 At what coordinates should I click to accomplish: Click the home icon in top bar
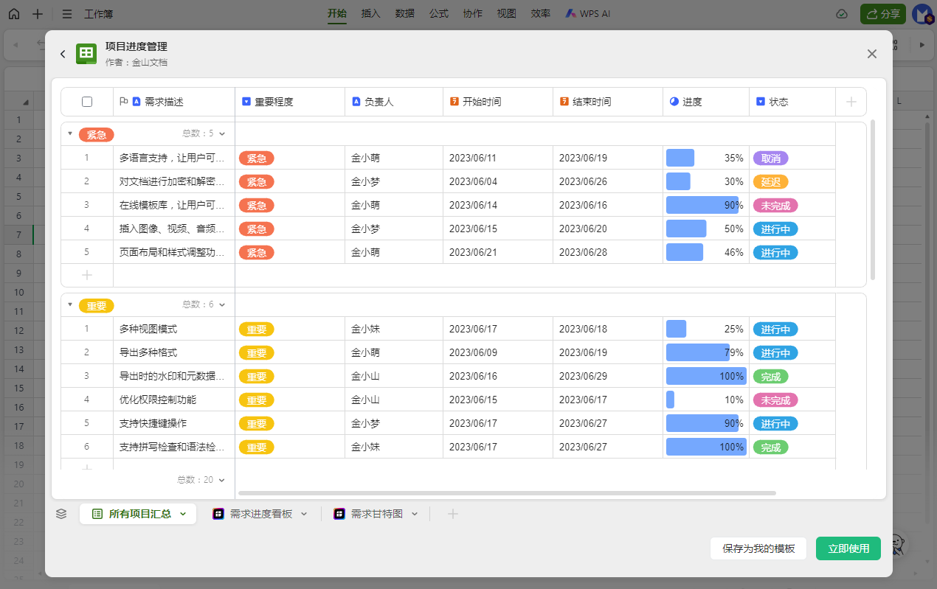[14, 14]
